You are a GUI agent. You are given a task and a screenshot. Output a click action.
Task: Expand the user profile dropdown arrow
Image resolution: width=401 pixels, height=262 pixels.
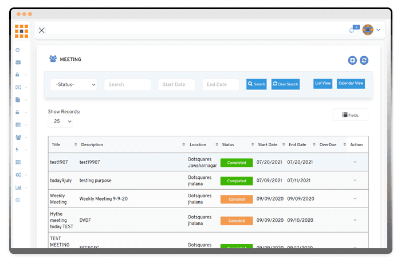click(379, 30)
